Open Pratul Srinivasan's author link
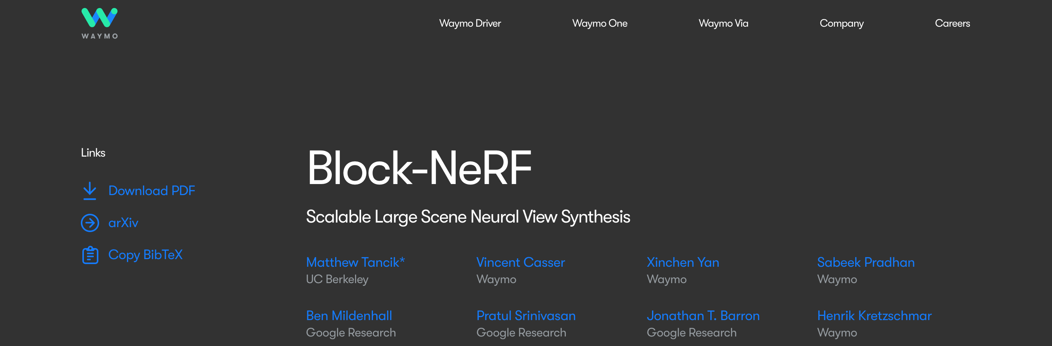The height and width of the screenshot is (346, 1052). click(x=526, y=316)
